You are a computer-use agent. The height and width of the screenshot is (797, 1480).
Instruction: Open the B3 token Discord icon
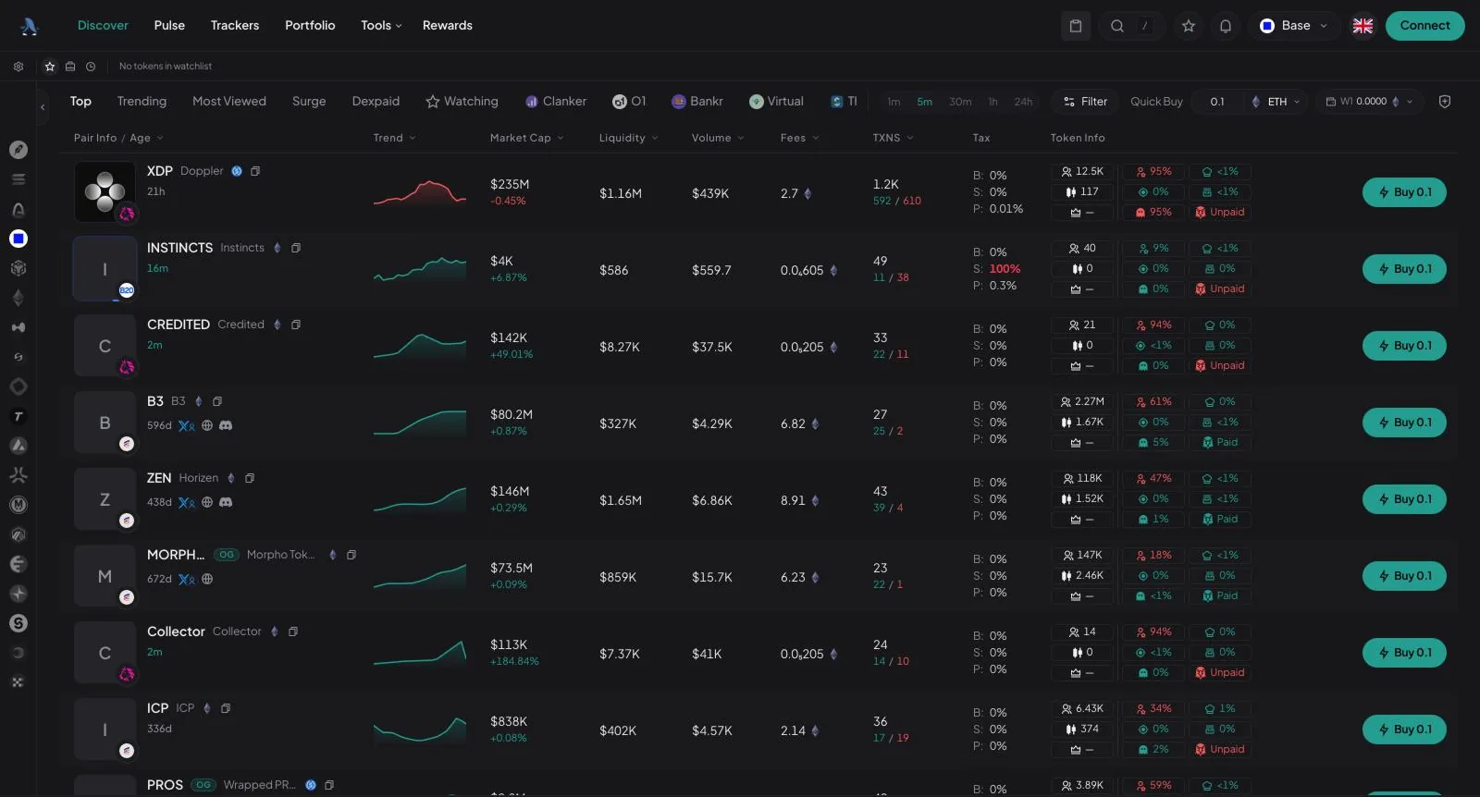pyautogui.click(x=226, y=425)
